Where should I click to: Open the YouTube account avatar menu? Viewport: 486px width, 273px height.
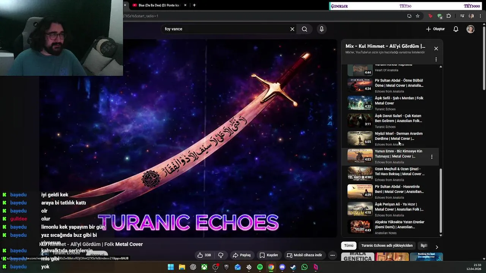pos(470,29)
